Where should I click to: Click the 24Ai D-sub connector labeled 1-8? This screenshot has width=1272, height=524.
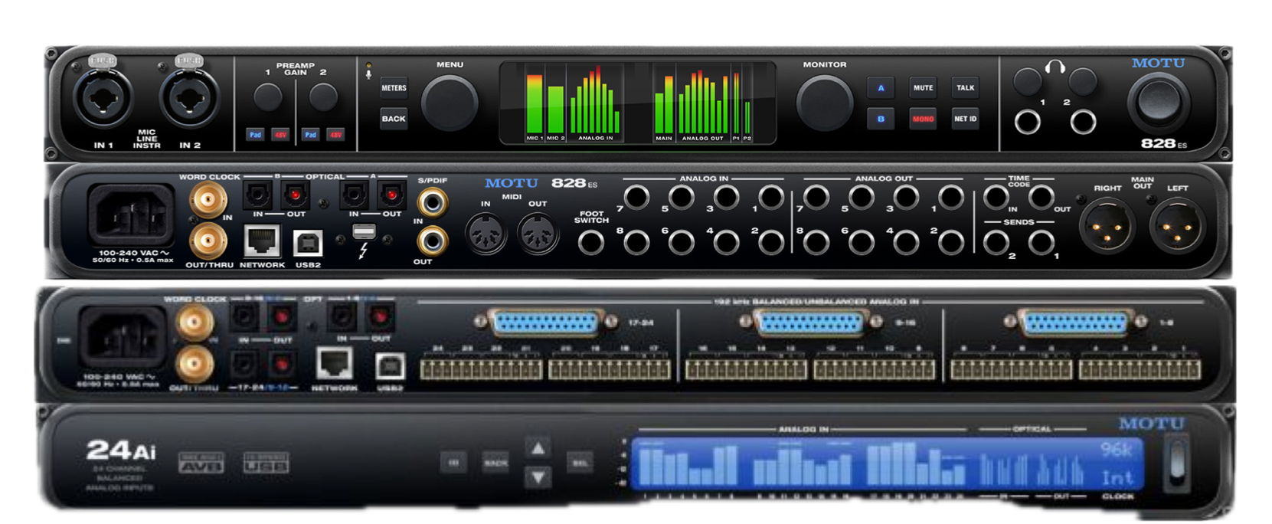click(1075, 323)
